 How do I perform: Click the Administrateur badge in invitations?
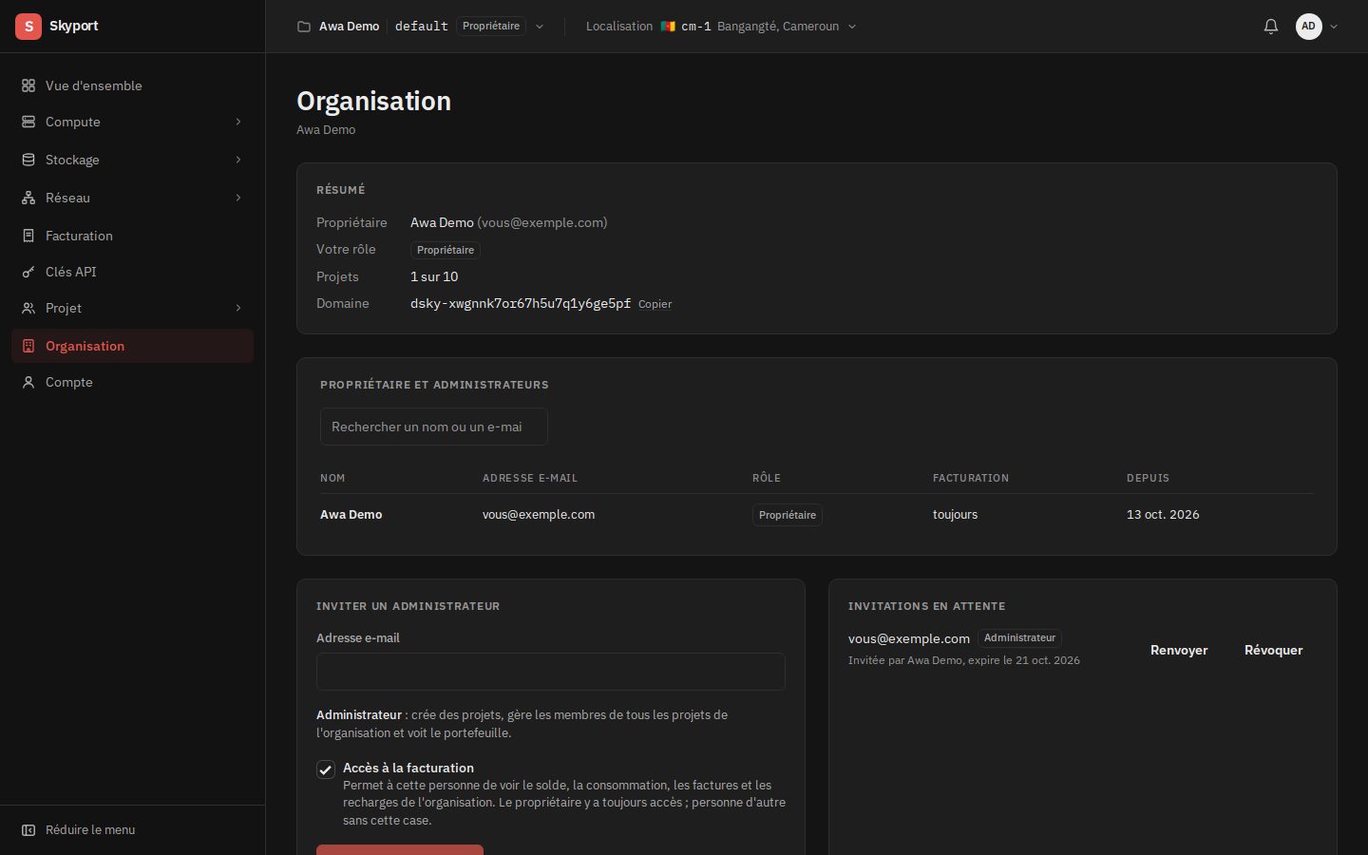(1019, 638)
